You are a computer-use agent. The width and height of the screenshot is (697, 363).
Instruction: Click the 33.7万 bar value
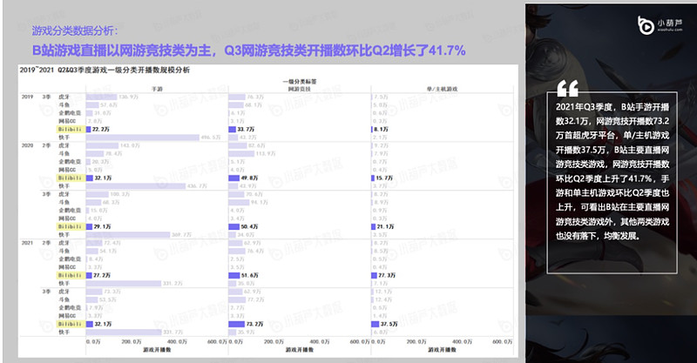coord(246,130)
